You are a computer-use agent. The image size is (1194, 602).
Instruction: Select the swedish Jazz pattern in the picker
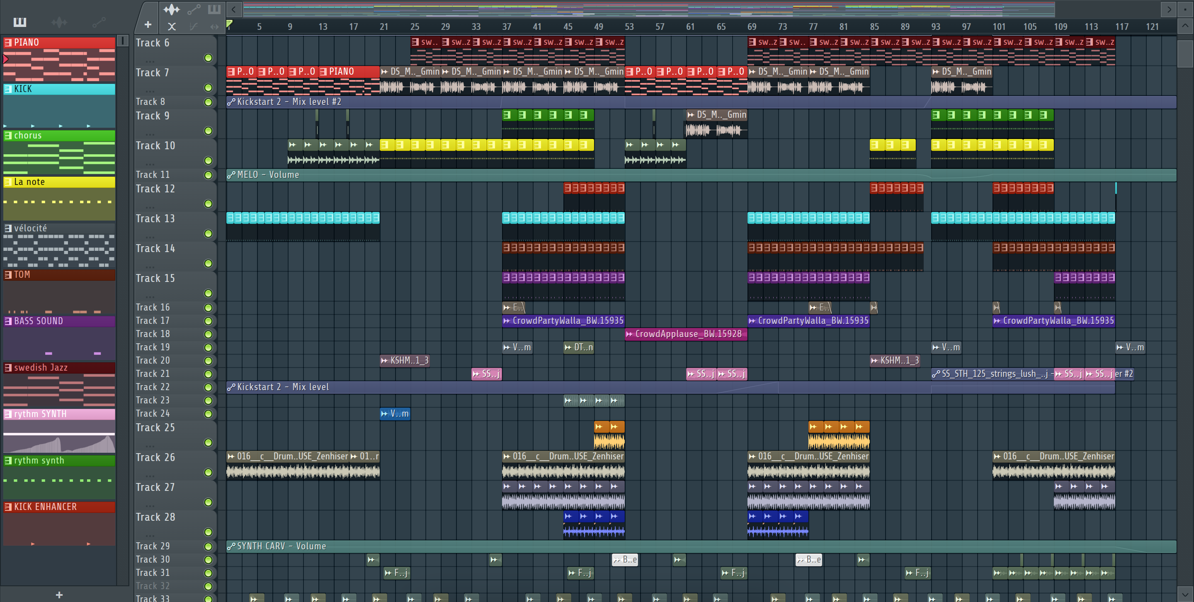pos(59,384)
